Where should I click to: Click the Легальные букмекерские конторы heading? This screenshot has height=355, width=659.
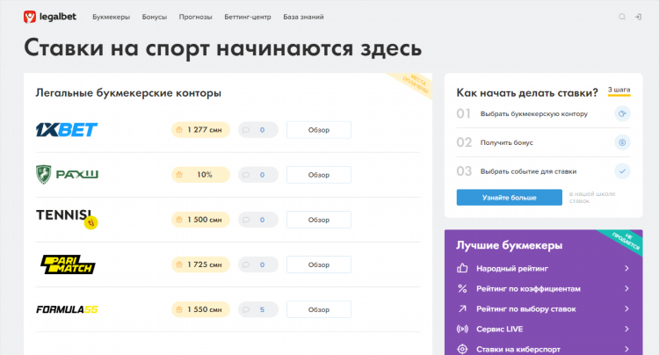(128, 93)
